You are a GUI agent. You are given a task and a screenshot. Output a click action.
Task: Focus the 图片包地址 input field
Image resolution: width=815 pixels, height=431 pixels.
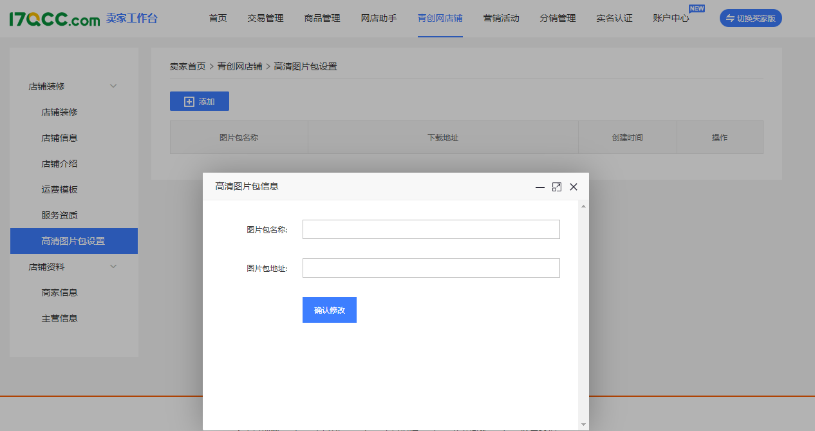pos(431,268)
